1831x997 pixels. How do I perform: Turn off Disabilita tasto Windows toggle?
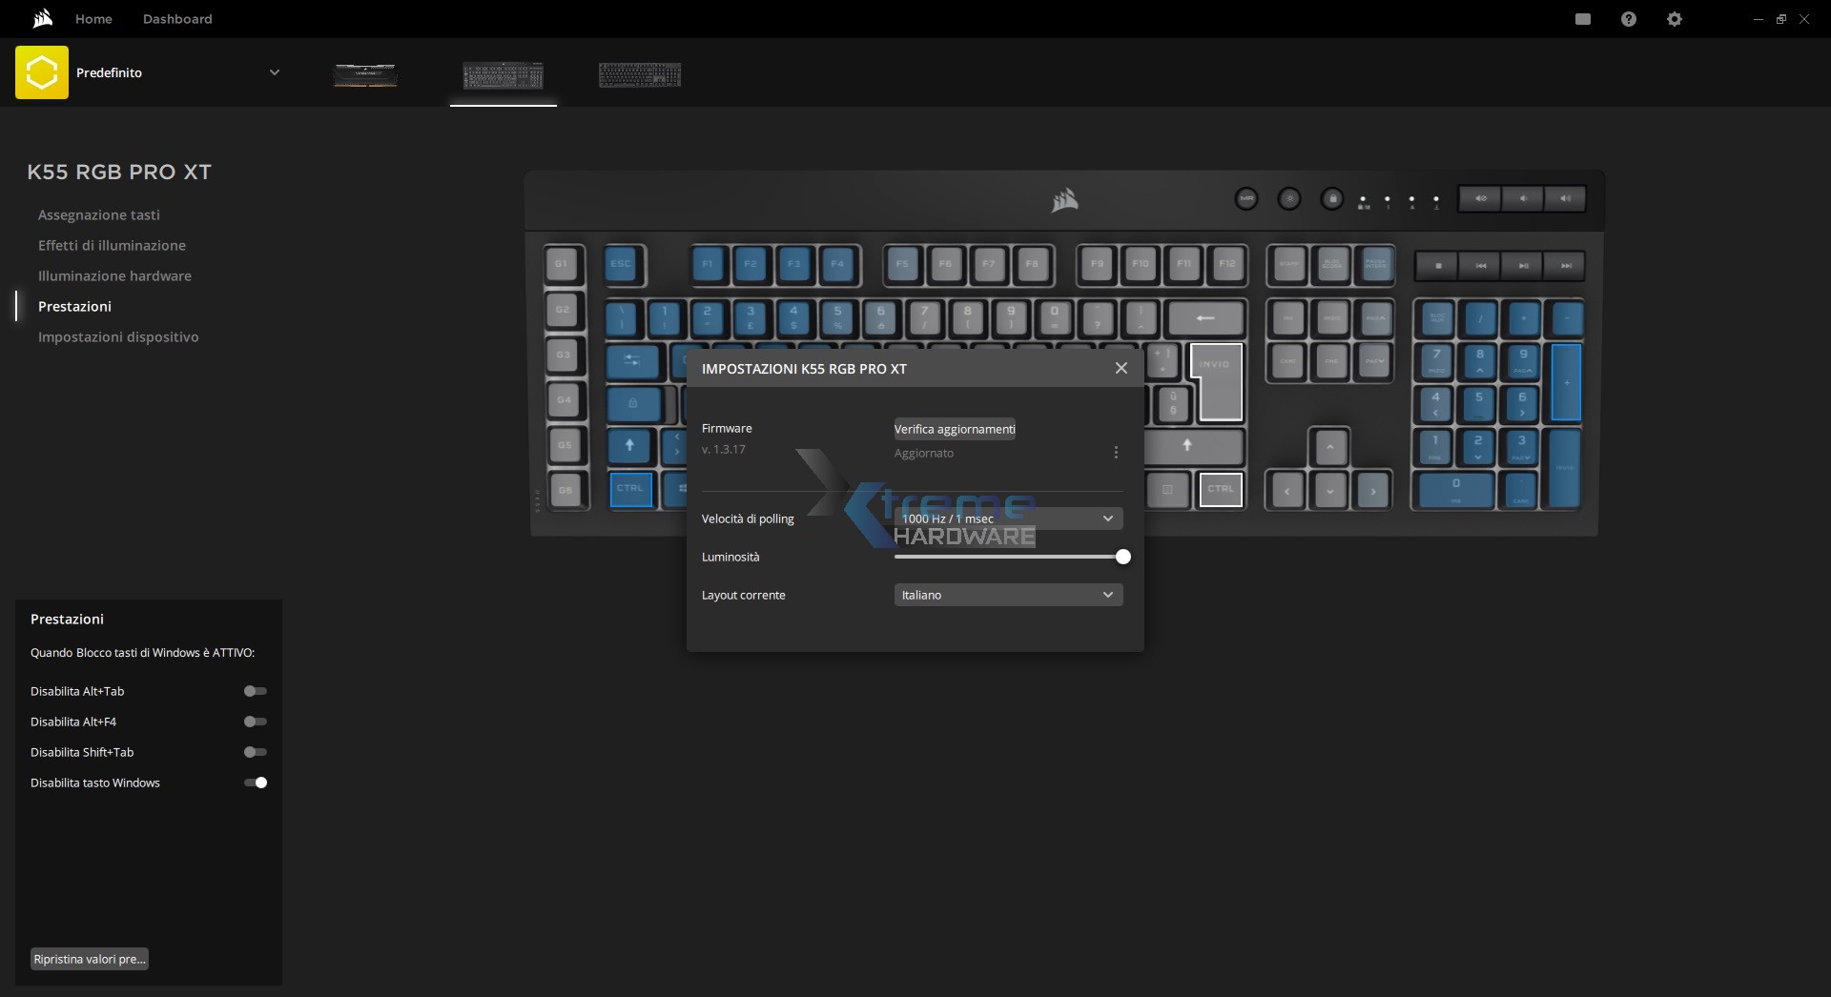point(255,783)
